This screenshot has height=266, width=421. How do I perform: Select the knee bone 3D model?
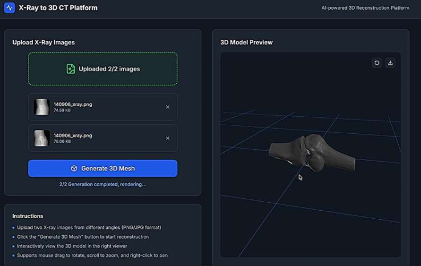click(x=311, y=152)
